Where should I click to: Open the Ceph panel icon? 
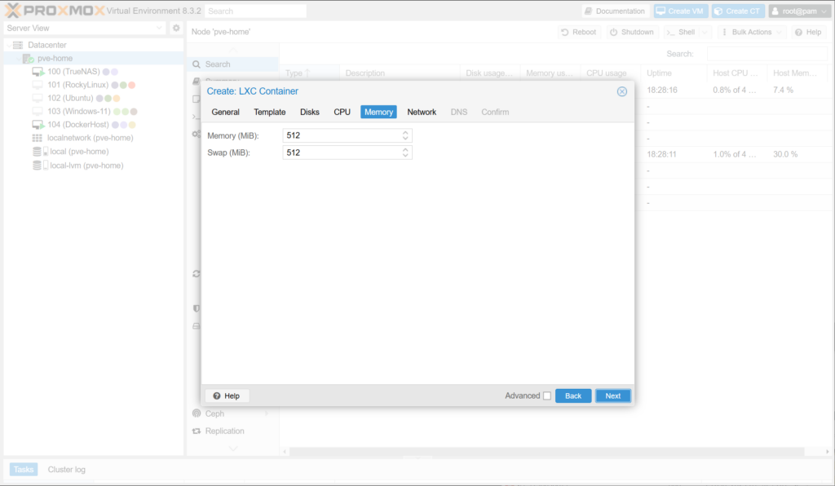[x=196, y=413]
